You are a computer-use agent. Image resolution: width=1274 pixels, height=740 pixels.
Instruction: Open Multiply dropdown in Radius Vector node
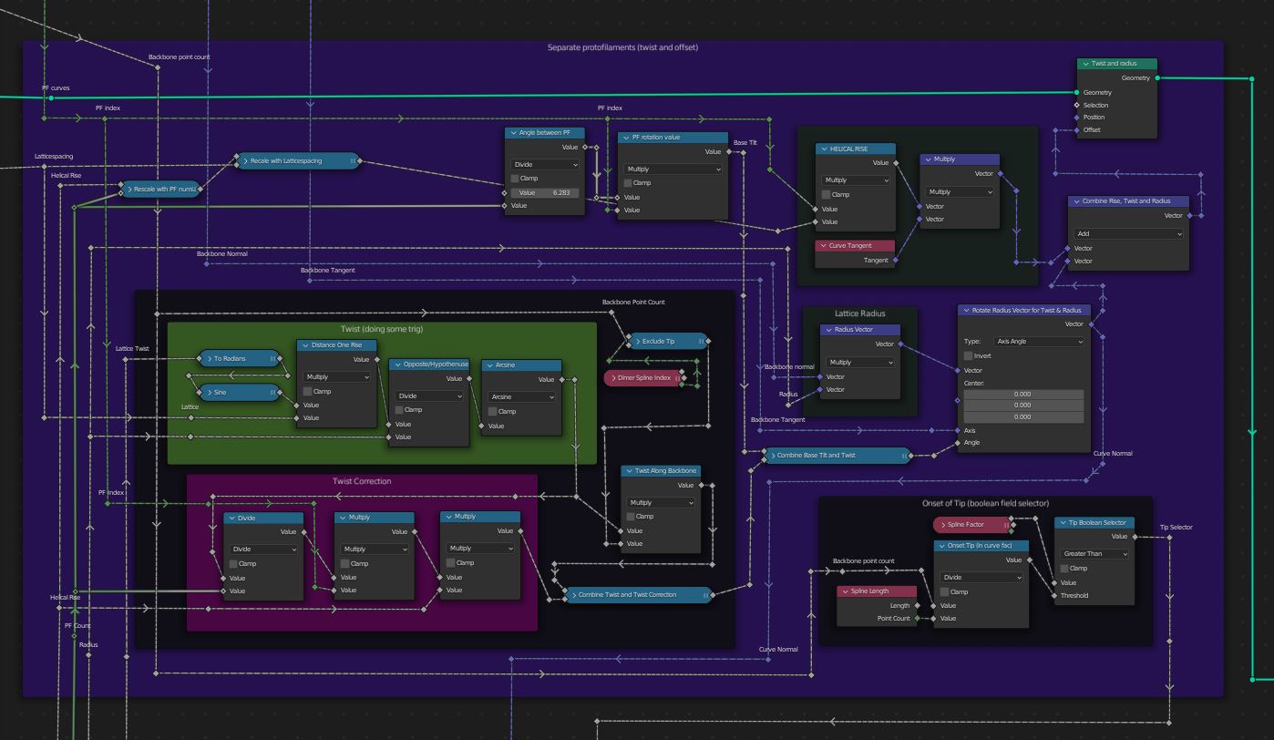click(858, 363)
